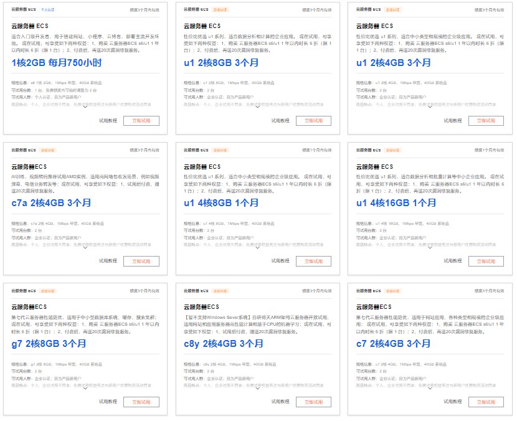This screenshot has width=517, height=421.
Task: Click 额度1个月内有效 on the u1 4核16GB card
Action: point(490,150)
